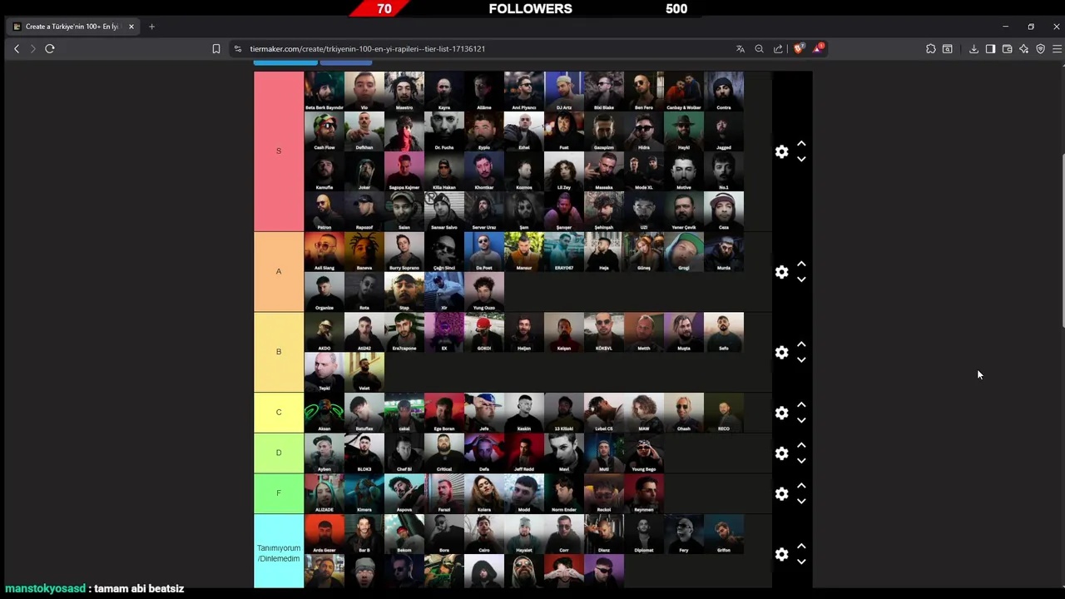1065x599 pixels.
Task: Select the Yung Ouzo thumbnail in A tier
Action: point(484,292)
